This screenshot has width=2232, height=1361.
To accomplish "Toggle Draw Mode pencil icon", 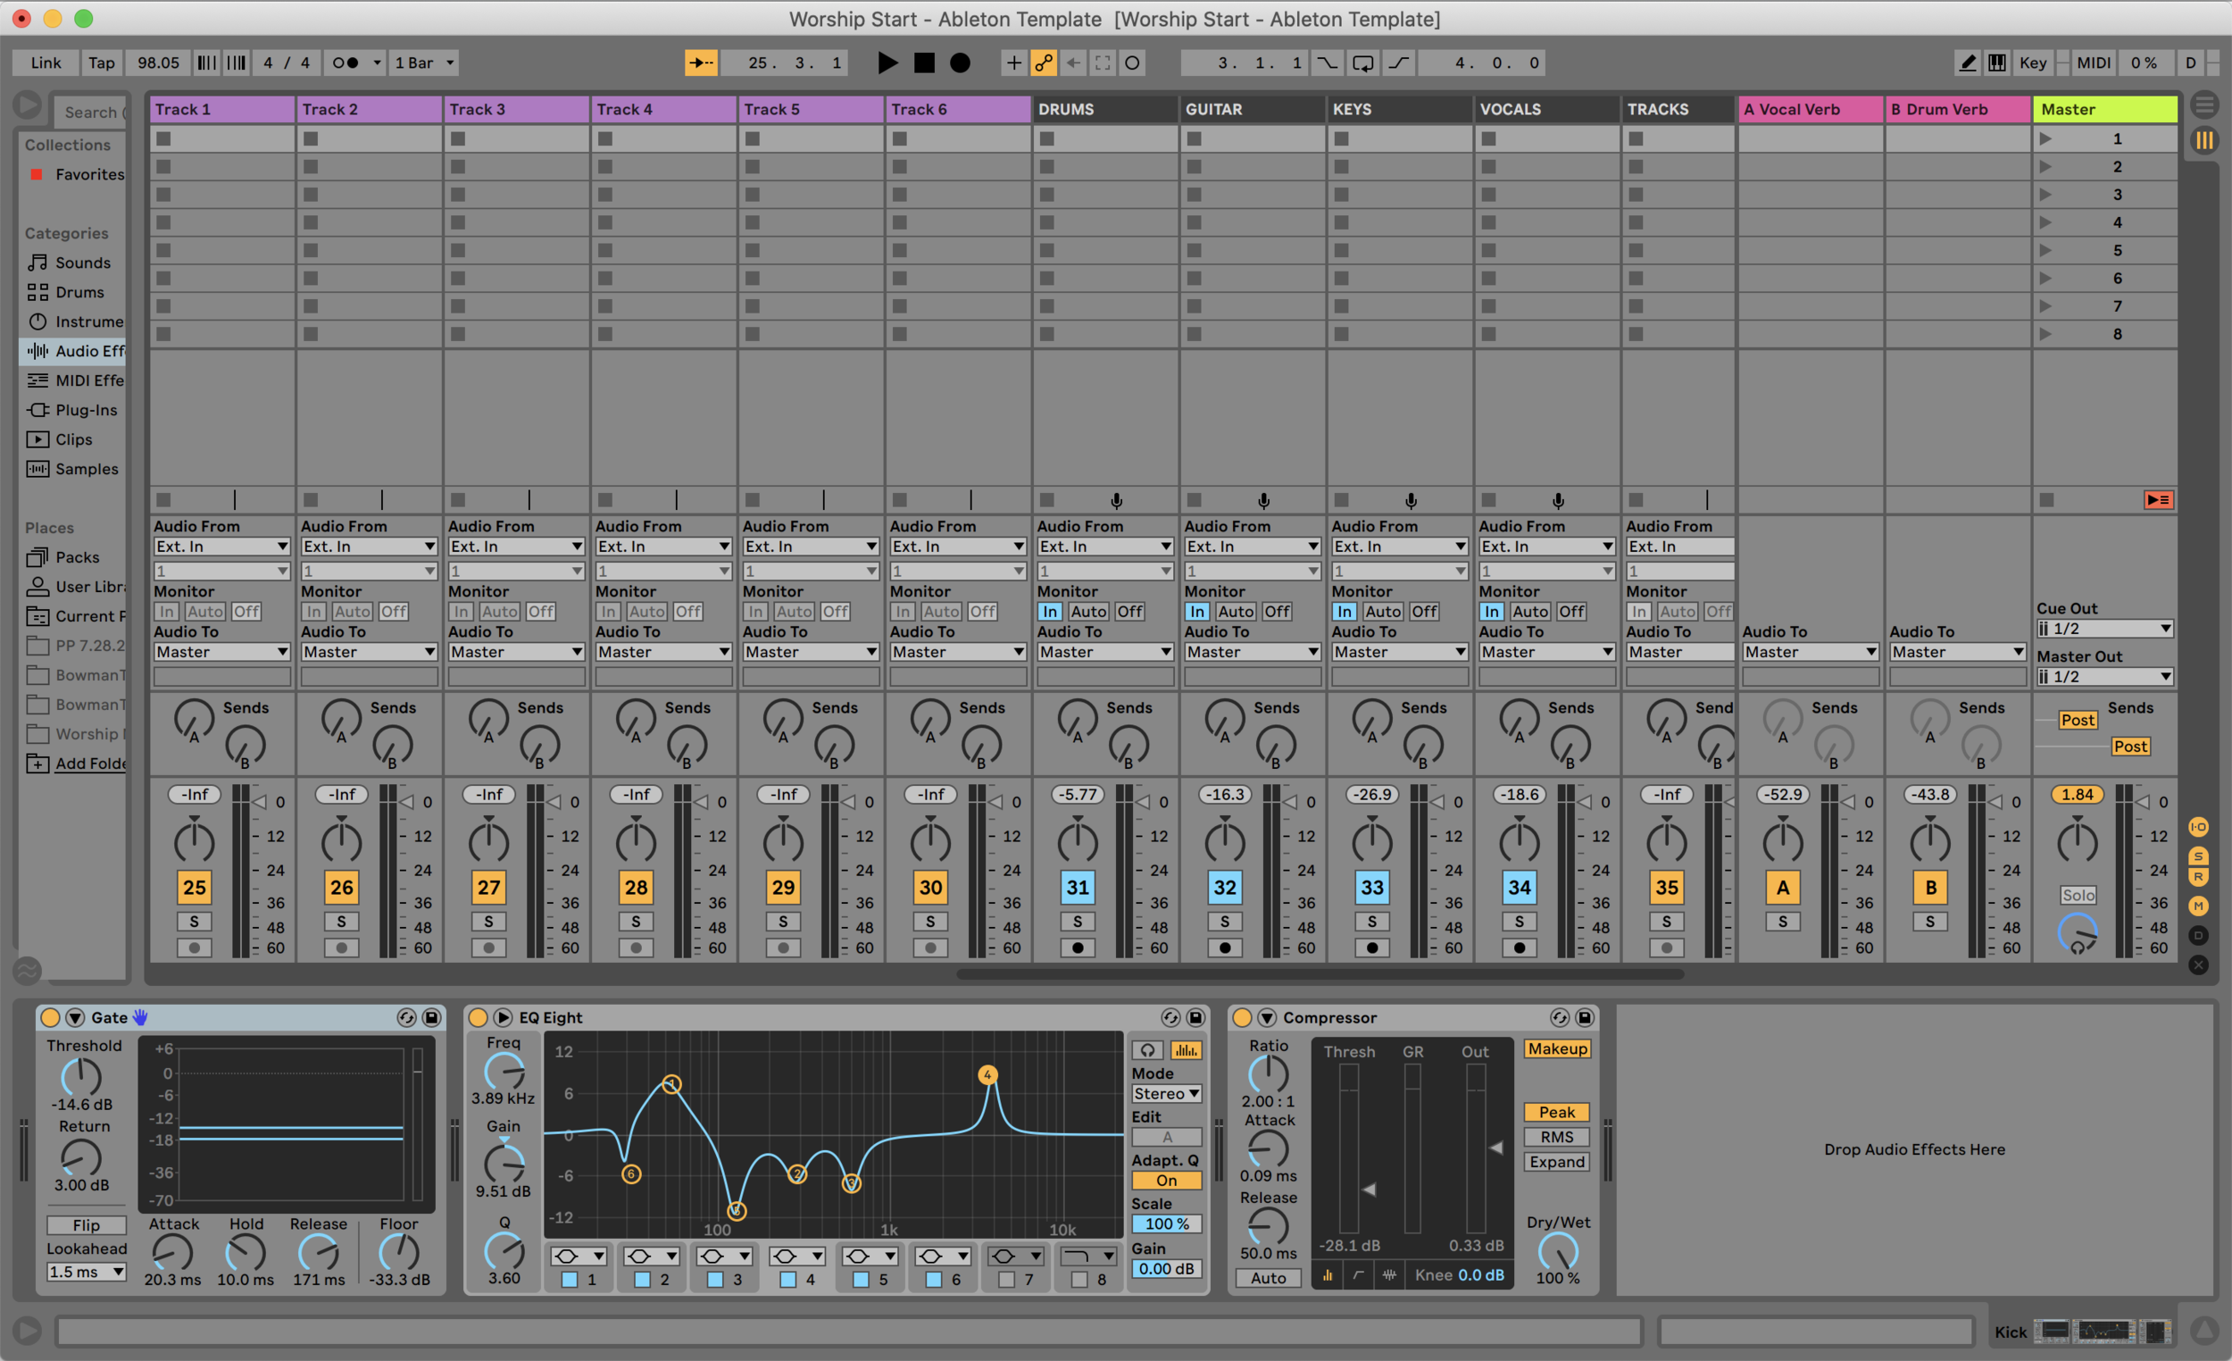I will pyautogui.click(x=1967, y=63).
